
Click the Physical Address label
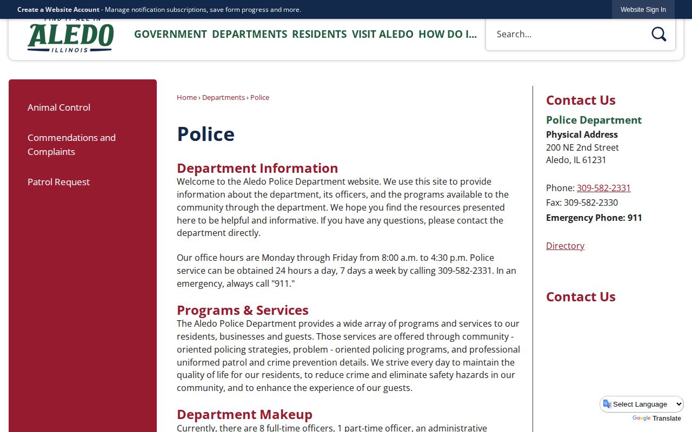(x=582, y=134)
